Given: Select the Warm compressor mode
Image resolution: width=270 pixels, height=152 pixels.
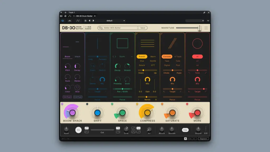Looking at the screenshot, I should click(x=153, y=56).
